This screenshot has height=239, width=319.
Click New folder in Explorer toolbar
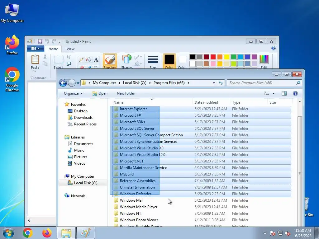[126, 93]
